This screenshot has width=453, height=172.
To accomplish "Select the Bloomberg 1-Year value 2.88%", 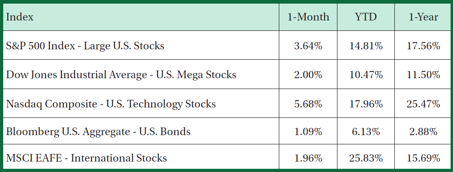I will tap(423, 131).
